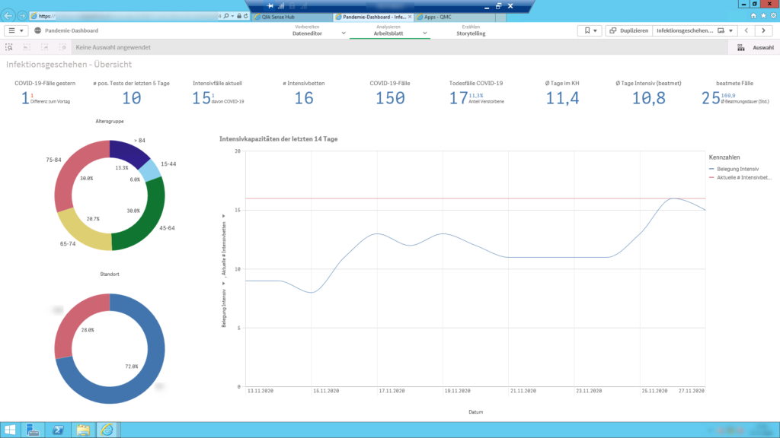
Task: Select the > 84 donut slice
Action: (128, 152)
